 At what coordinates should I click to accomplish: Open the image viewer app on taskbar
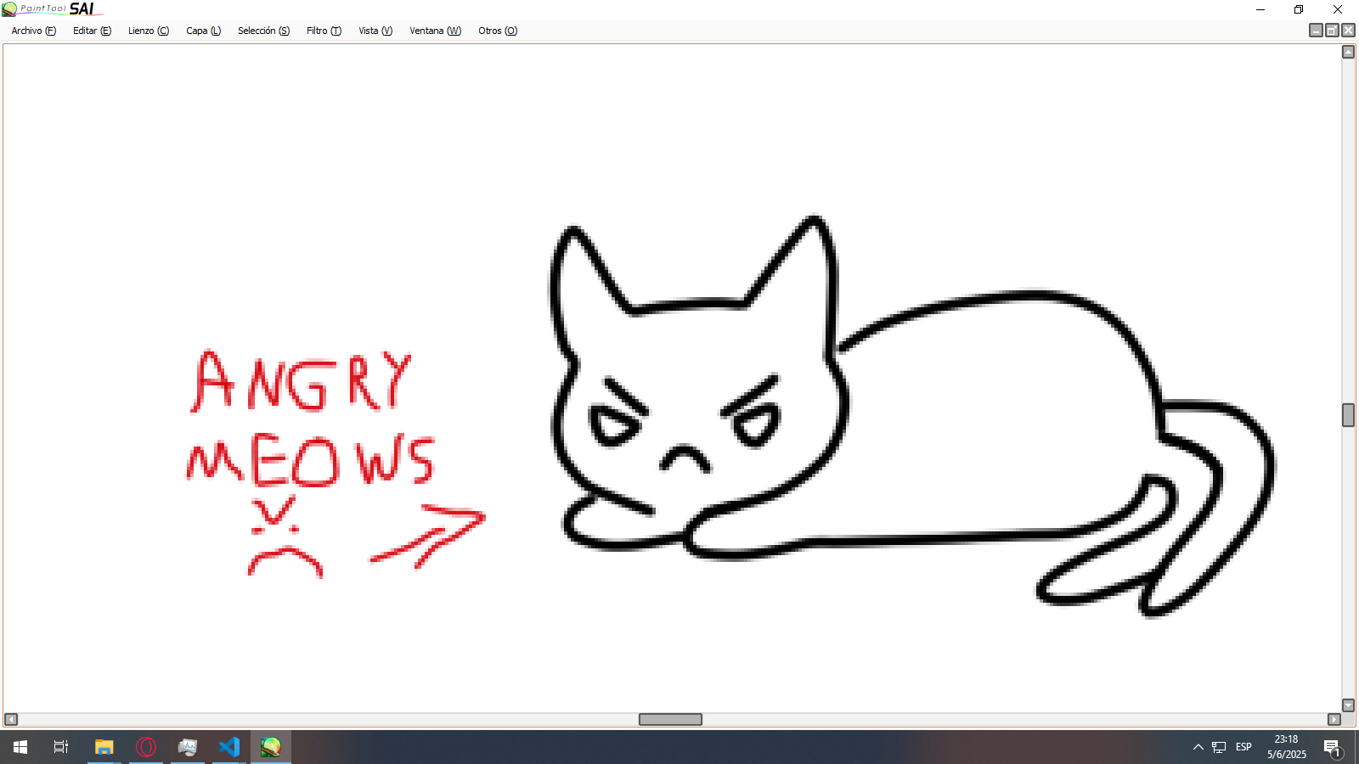(188, 747)
